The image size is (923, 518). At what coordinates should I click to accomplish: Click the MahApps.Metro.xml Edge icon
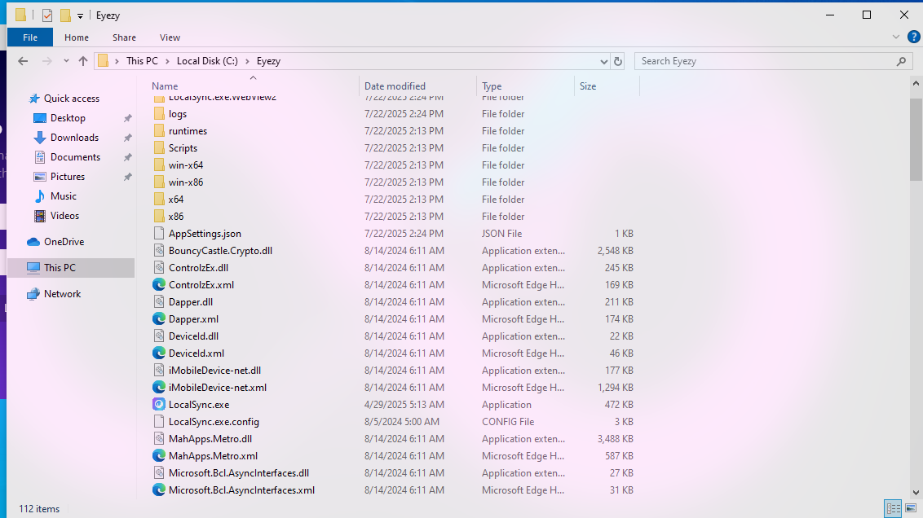point(158,455)
